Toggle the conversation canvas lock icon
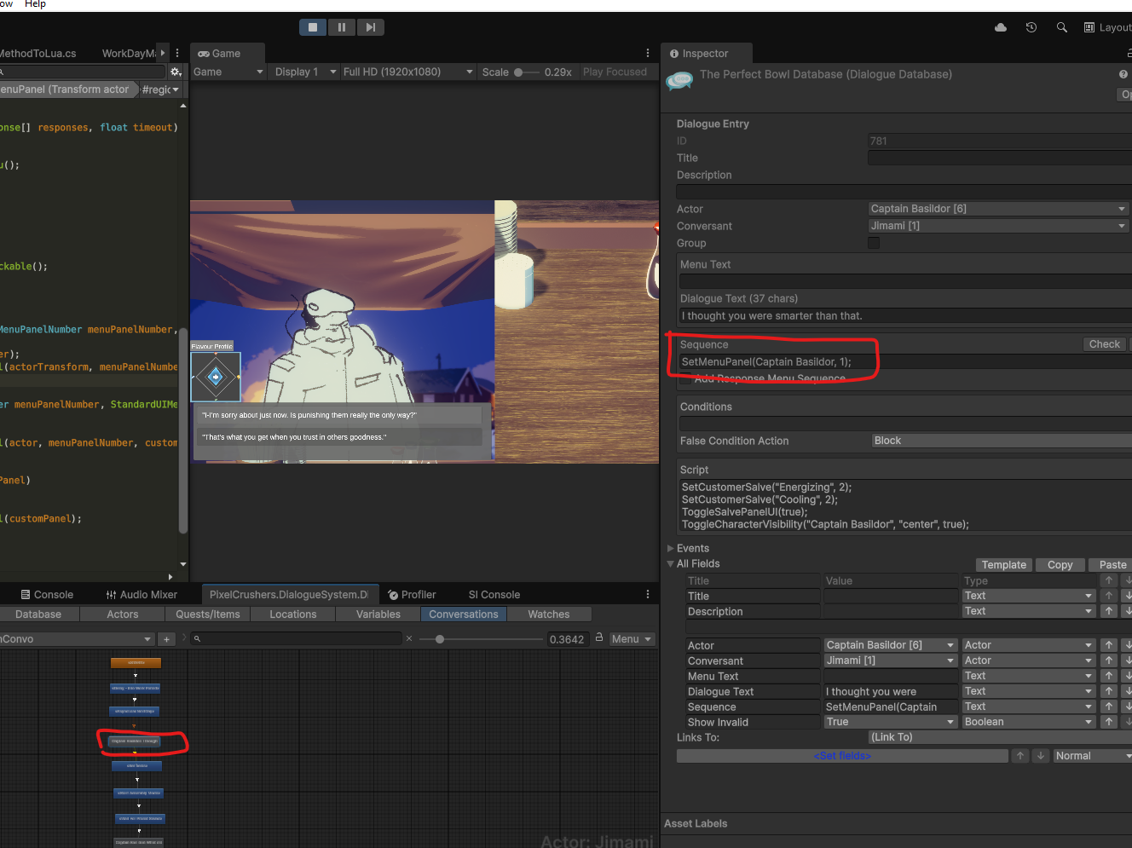 point(599,637)
